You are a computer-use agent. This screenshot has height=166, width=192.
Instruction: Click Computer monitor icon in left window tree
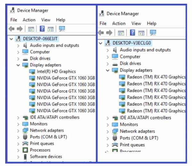click(x=25, y=52)
